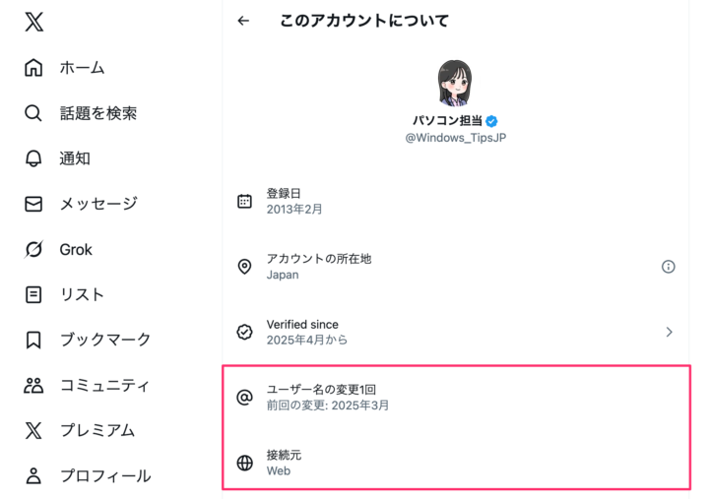
Task: Click the blue verified badge
Action: click(491, 121)
